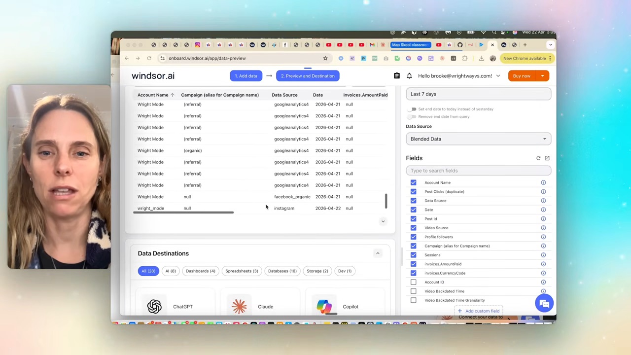Expand data preview with bottom chevron
This screenshot has height=355, width=631.
[383, 221]
